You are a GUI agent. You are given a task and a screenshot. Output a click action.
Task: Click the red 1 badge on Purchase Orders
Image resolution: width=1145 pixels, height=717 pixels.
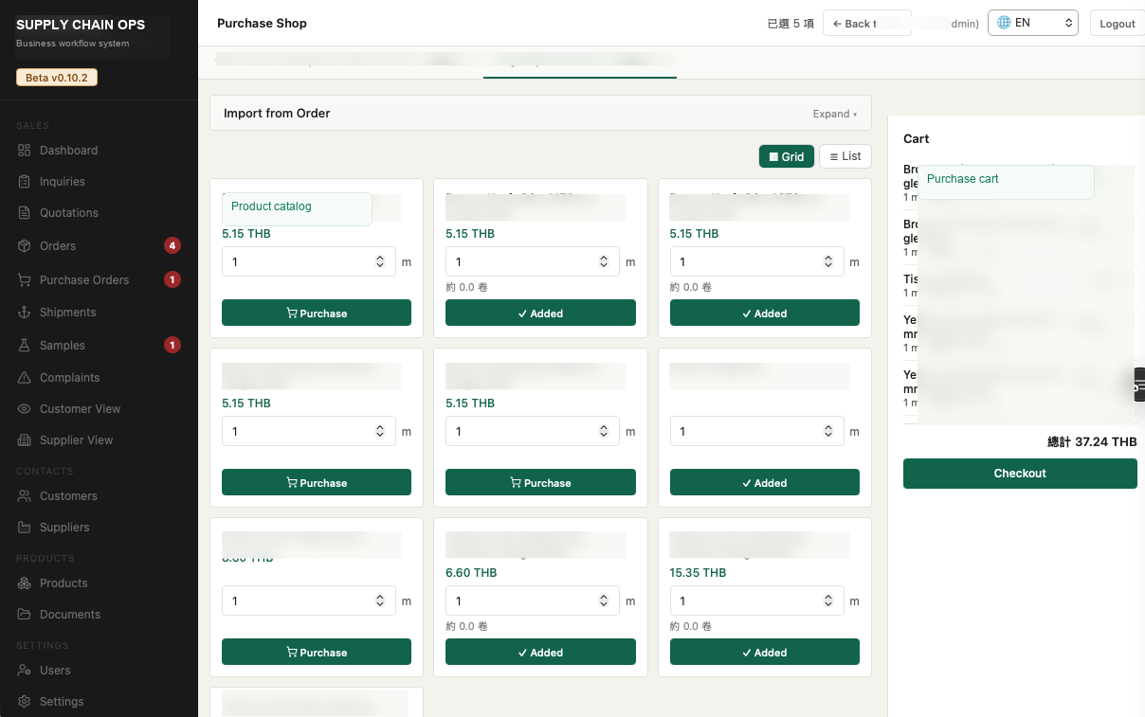coord(173,279)
